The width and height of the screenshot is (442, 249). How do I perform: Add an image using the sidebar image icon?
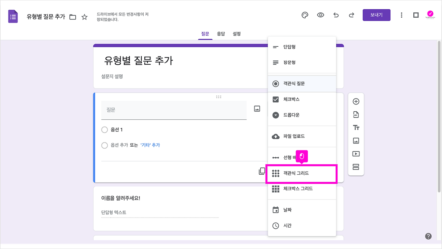356,140
